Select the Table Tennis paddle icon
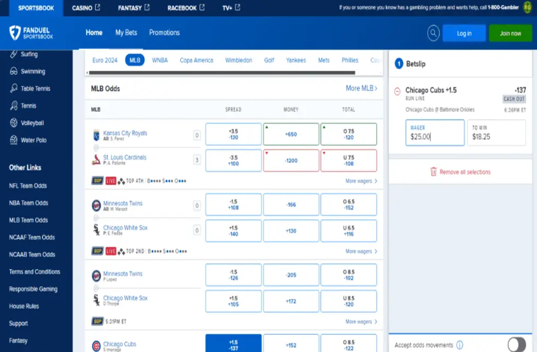The image size is (537, 352). tap(14, 88)
